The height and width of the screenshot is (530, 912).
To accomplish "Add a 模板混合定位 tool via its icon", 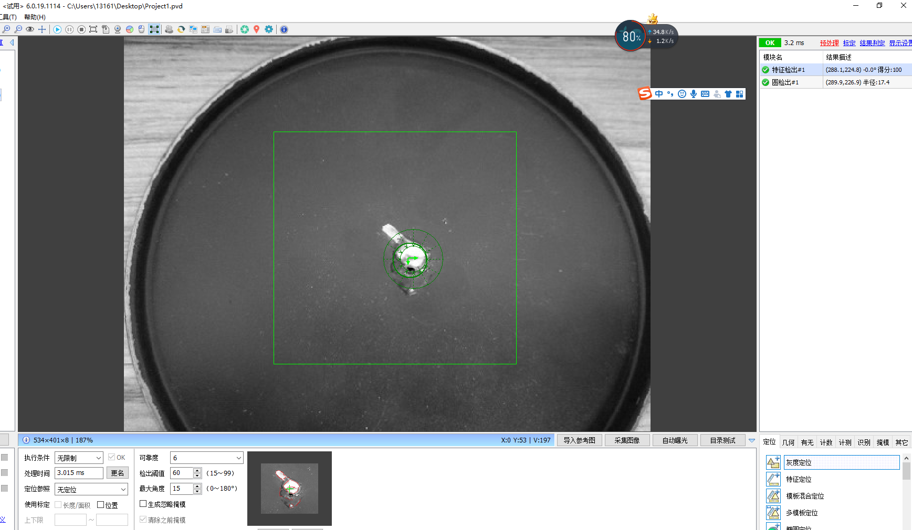I will pyautogui.click(x=773, y=496).
